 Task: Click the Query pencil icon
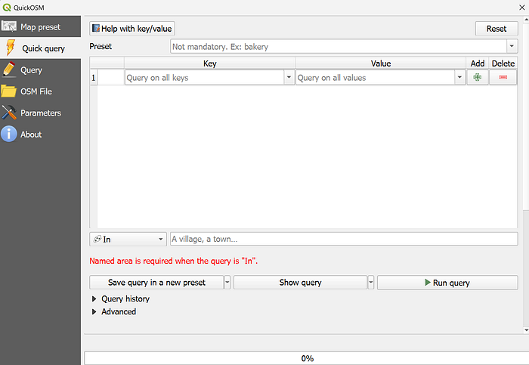point(9,70)
